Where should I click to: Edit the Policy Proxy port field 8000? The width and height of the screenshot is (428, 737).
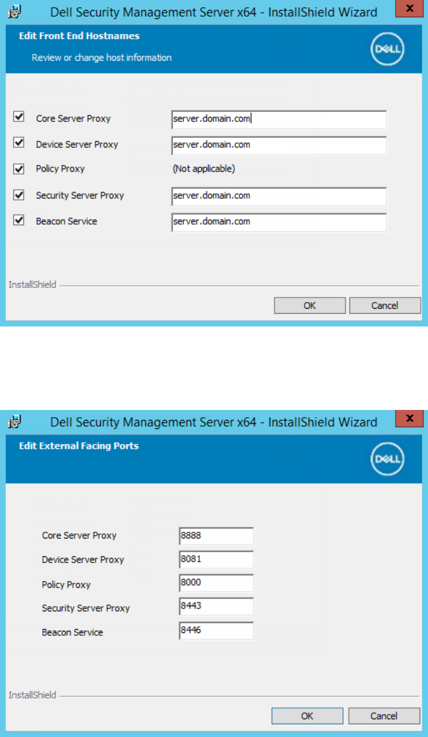(x=217, y=583)
